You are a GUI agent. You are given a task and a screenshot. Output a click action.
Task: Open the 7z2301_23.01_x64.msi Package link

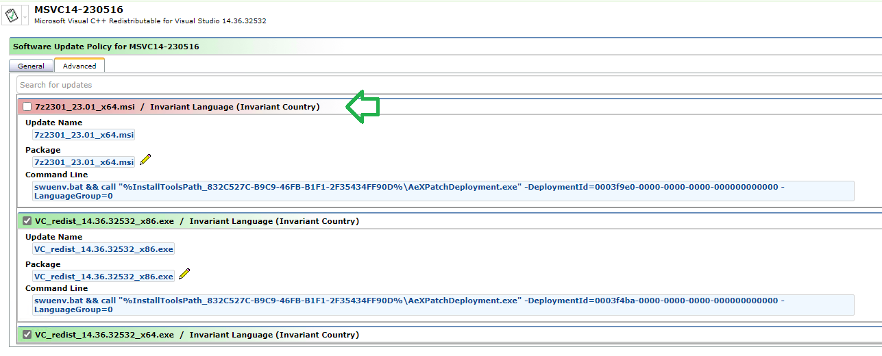84,162
